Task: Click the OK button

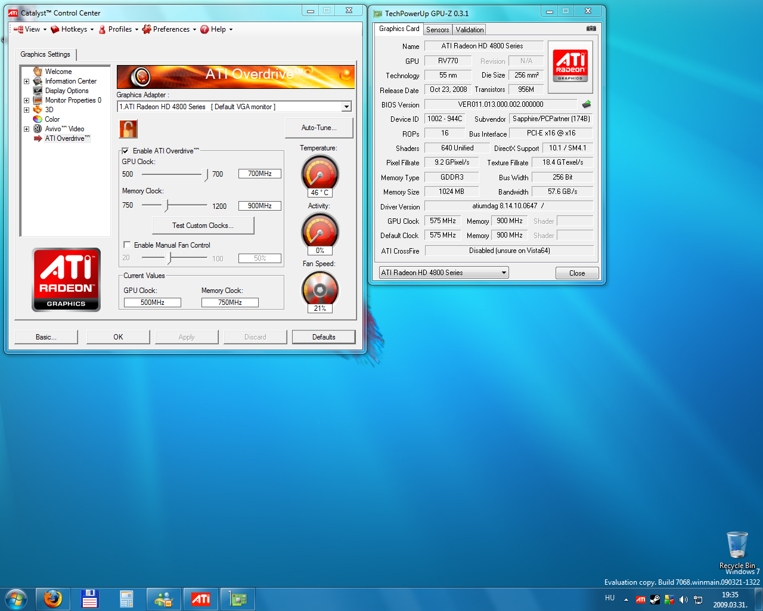Action: [118, 337]
